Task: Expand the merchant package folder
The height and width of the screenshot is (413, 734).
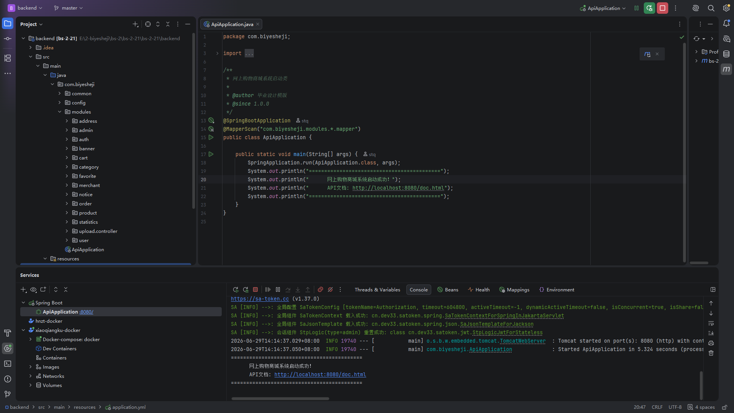Action: tap(67, 185)
